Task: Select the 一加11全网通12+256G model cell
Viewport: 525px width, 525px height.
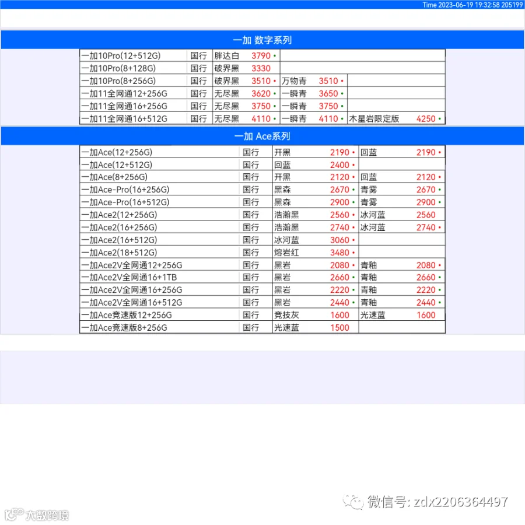Action: [x=133, y=93]
